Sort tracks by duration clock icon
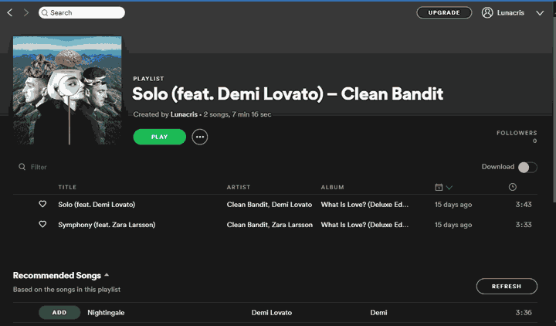This screenshot has width=556, height=326. click(x=513, y=187)
